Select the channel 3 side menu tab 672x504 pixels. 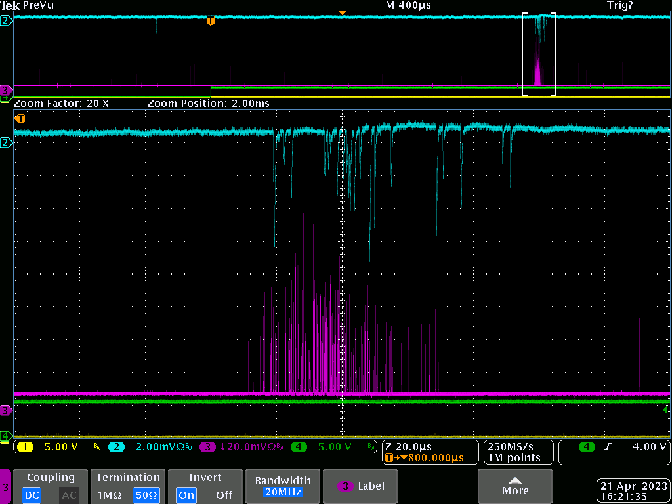[x=6, y=487]
